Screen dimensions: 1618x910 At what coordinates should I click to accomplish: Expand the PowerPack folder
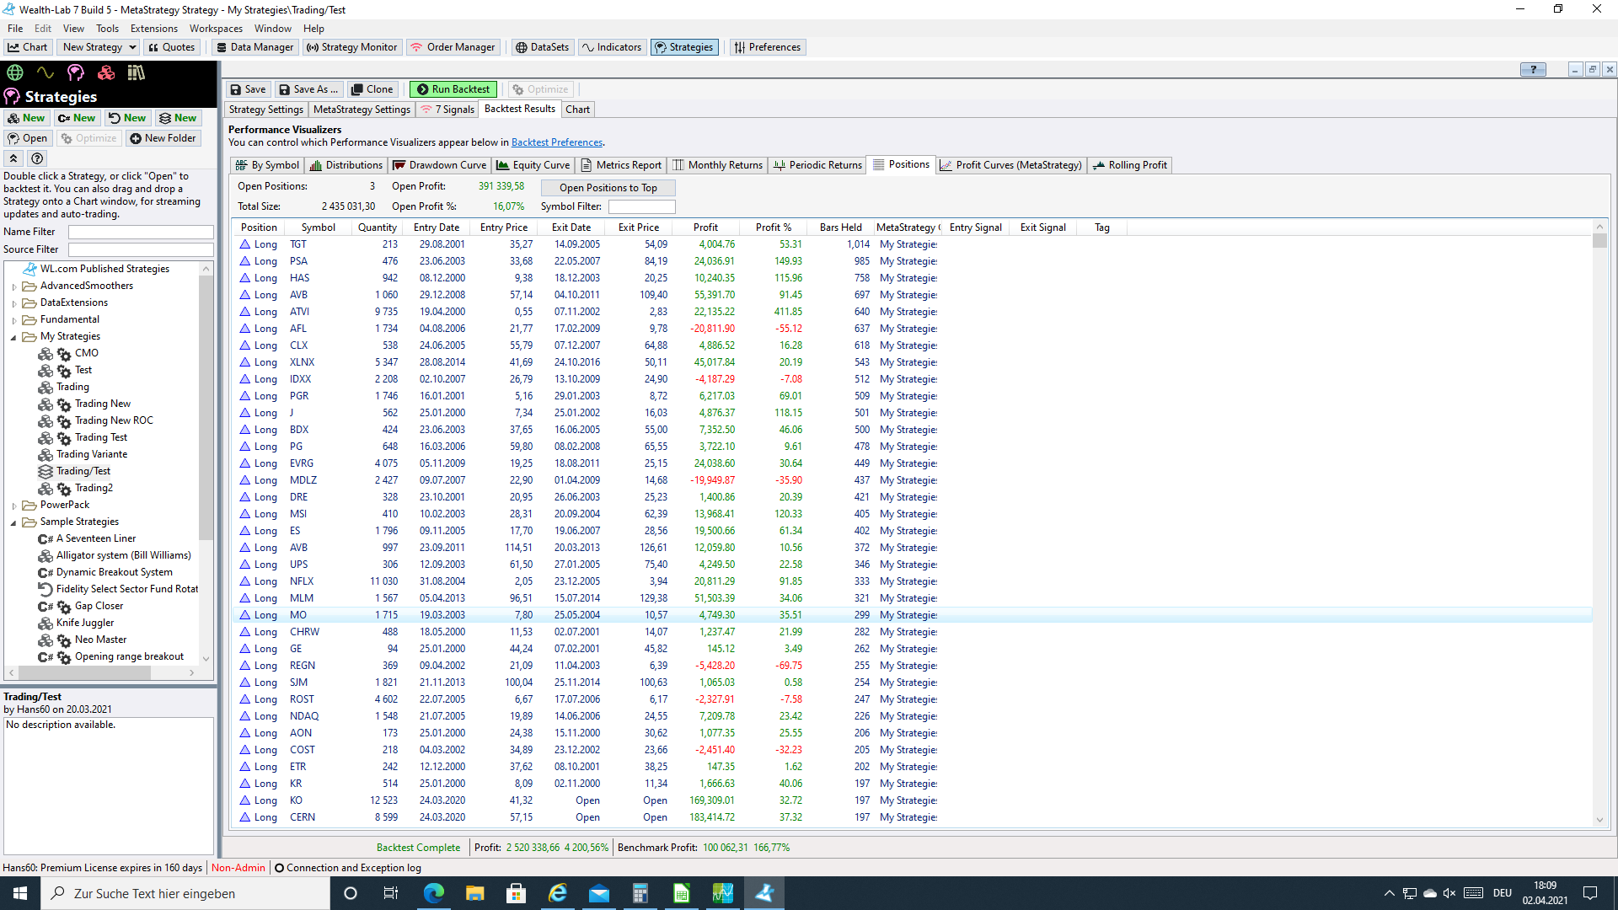click(14, 506)
